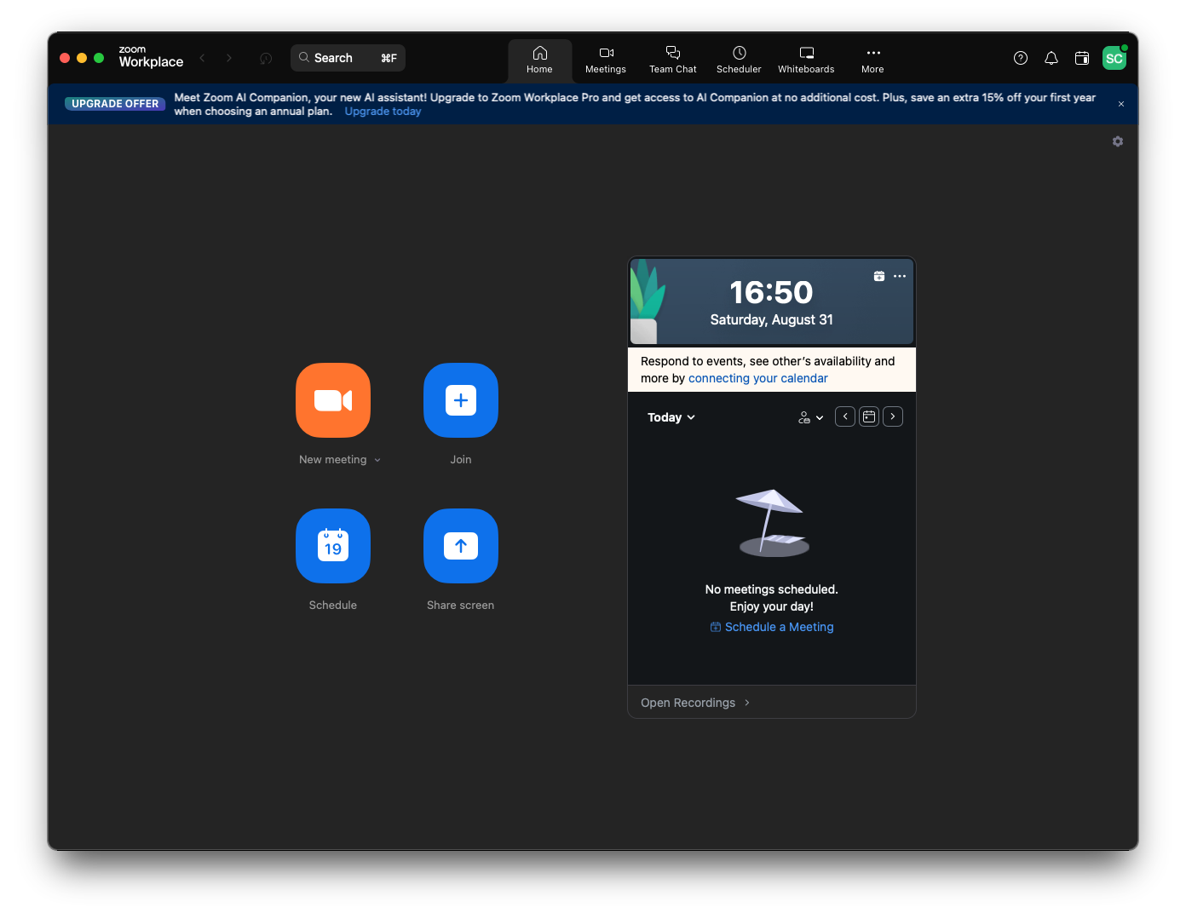Go forward with the right navigation arrow
The height and width of the screenshot is (913, 1186).
click(228, 58)
